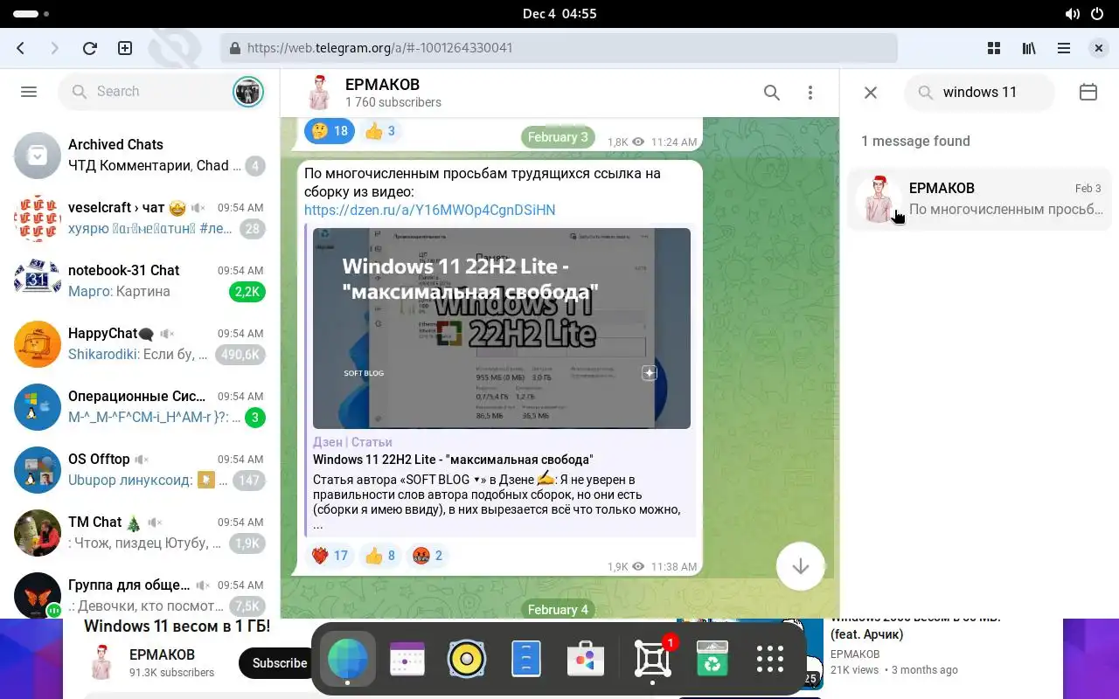The width and height of the screenshot is (1119, 699).
Task: Go back in the browser
Action: 21,48
